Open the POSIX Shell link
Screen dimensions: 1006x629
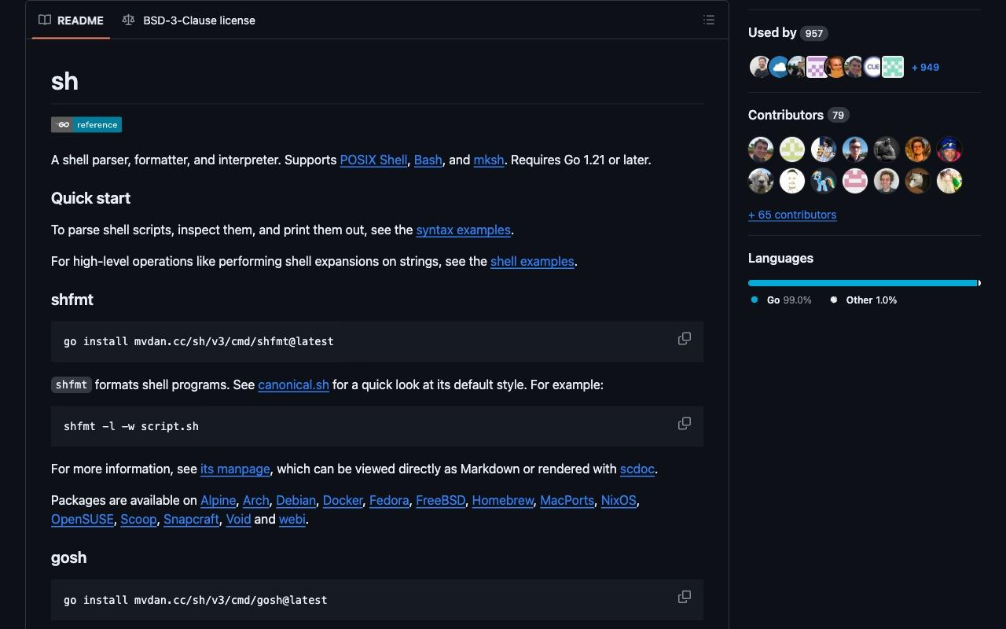(x=373, y=160)
